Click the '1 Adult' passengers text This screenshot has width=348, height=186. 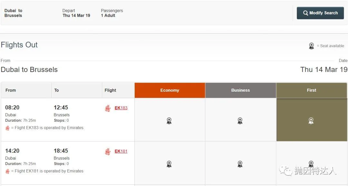click(x=108, y=15)
